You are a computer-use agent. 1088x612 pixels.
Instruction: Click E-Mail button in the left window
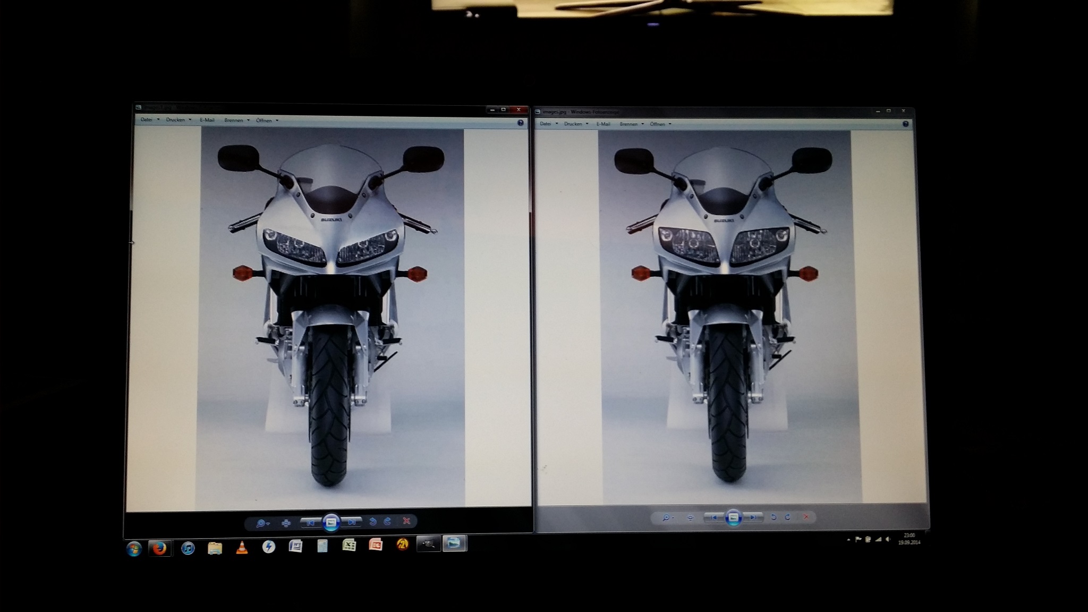pos(207,120)
